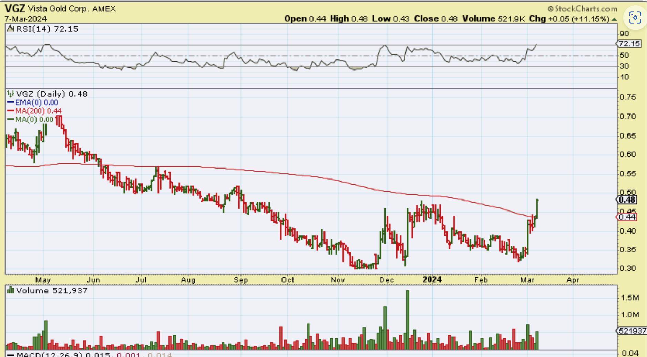This screenshot has width=647, height=357.
Task: Click the Oct month axis label
Action: (x=288, y=280)
